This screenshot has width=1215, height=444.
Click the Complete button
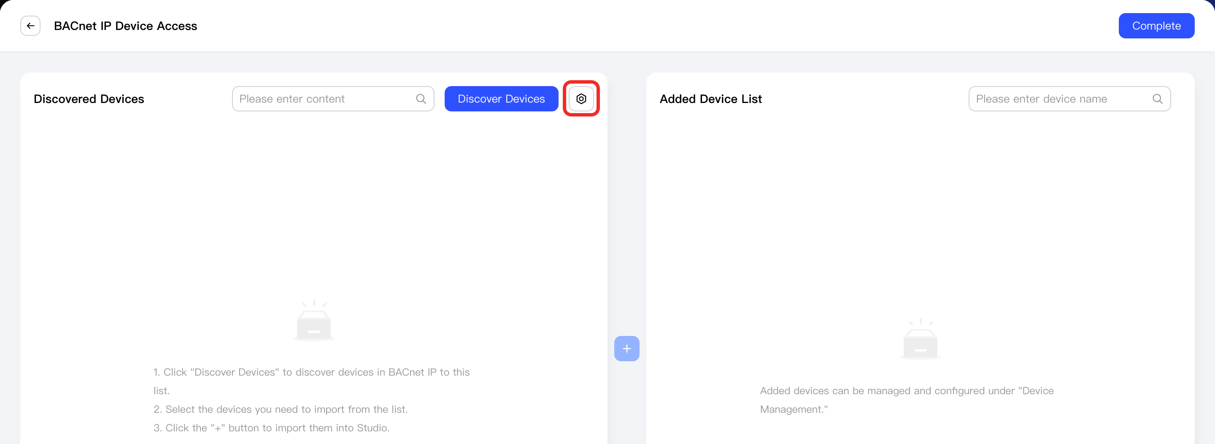1156,26
